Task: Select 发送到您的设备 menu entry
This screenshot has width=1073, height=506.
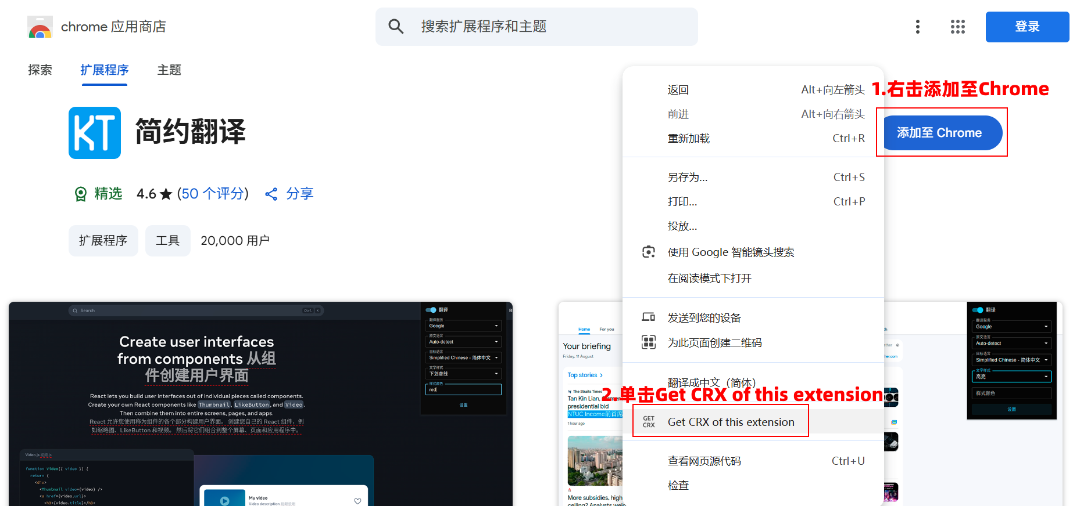Action: [753, 318]
